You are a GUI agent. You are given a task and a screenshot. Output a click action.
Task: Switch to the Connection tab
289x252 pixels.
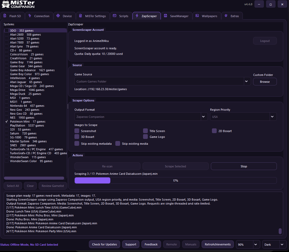pyautogui.click(x=39, y=16)
